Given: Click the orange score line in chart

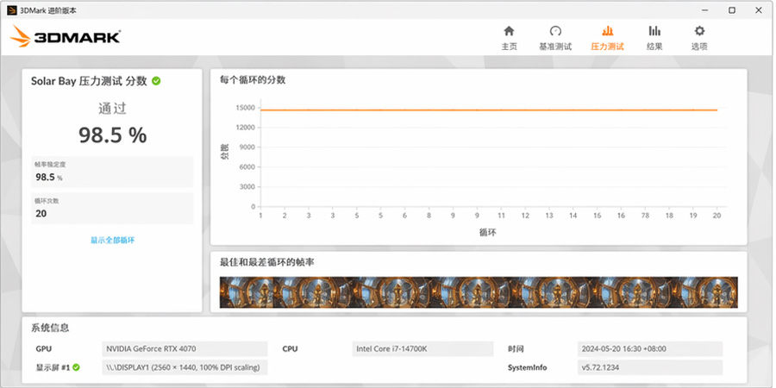Looking at the screenshot, I should pos(489,110).
